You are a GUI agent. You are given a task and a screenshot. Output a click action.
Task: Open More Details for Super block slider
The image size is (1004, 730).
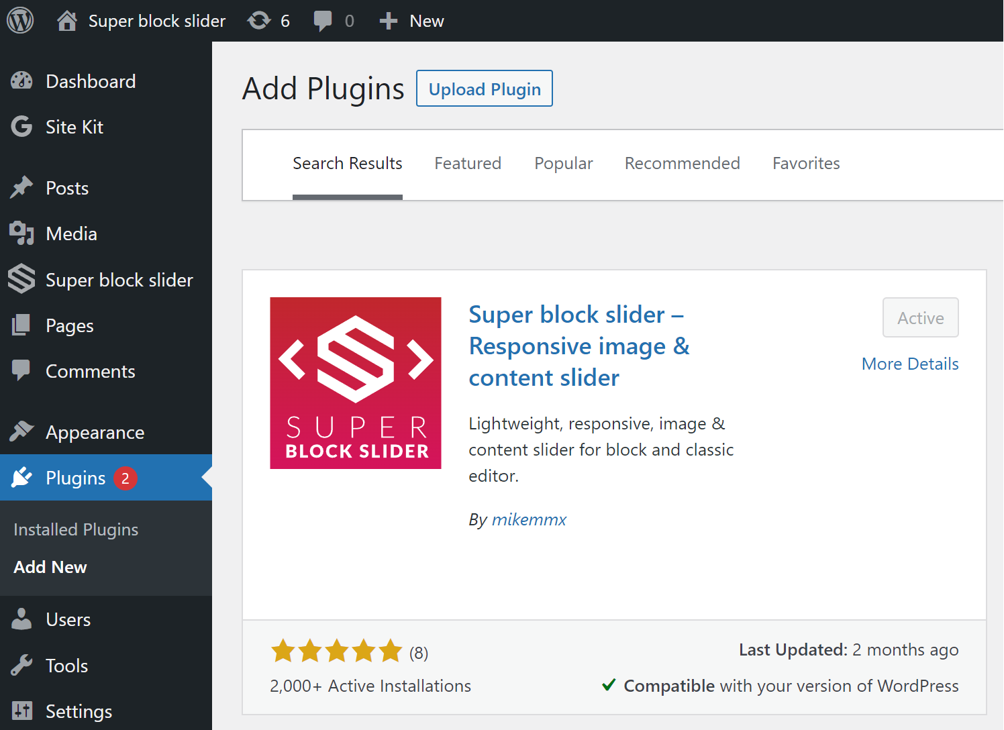[x=910, y=363]
